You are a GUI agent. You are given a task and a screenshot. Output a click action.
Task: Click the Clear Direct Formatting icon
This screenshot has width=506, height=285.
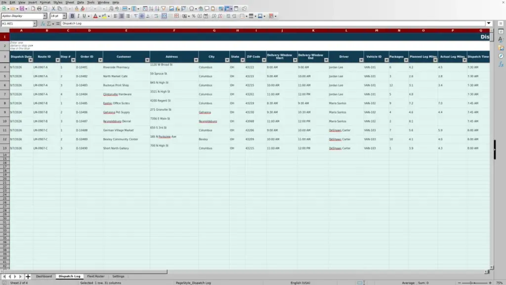[83, 8]
